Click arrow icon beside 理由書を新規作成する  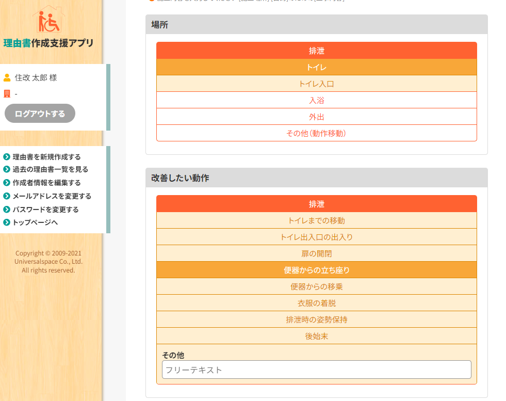7,157
